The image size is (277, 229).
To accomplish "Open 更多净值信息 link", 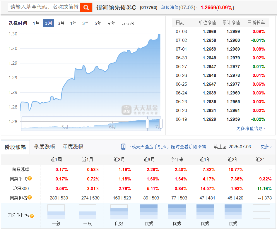I will coord(251,128).
